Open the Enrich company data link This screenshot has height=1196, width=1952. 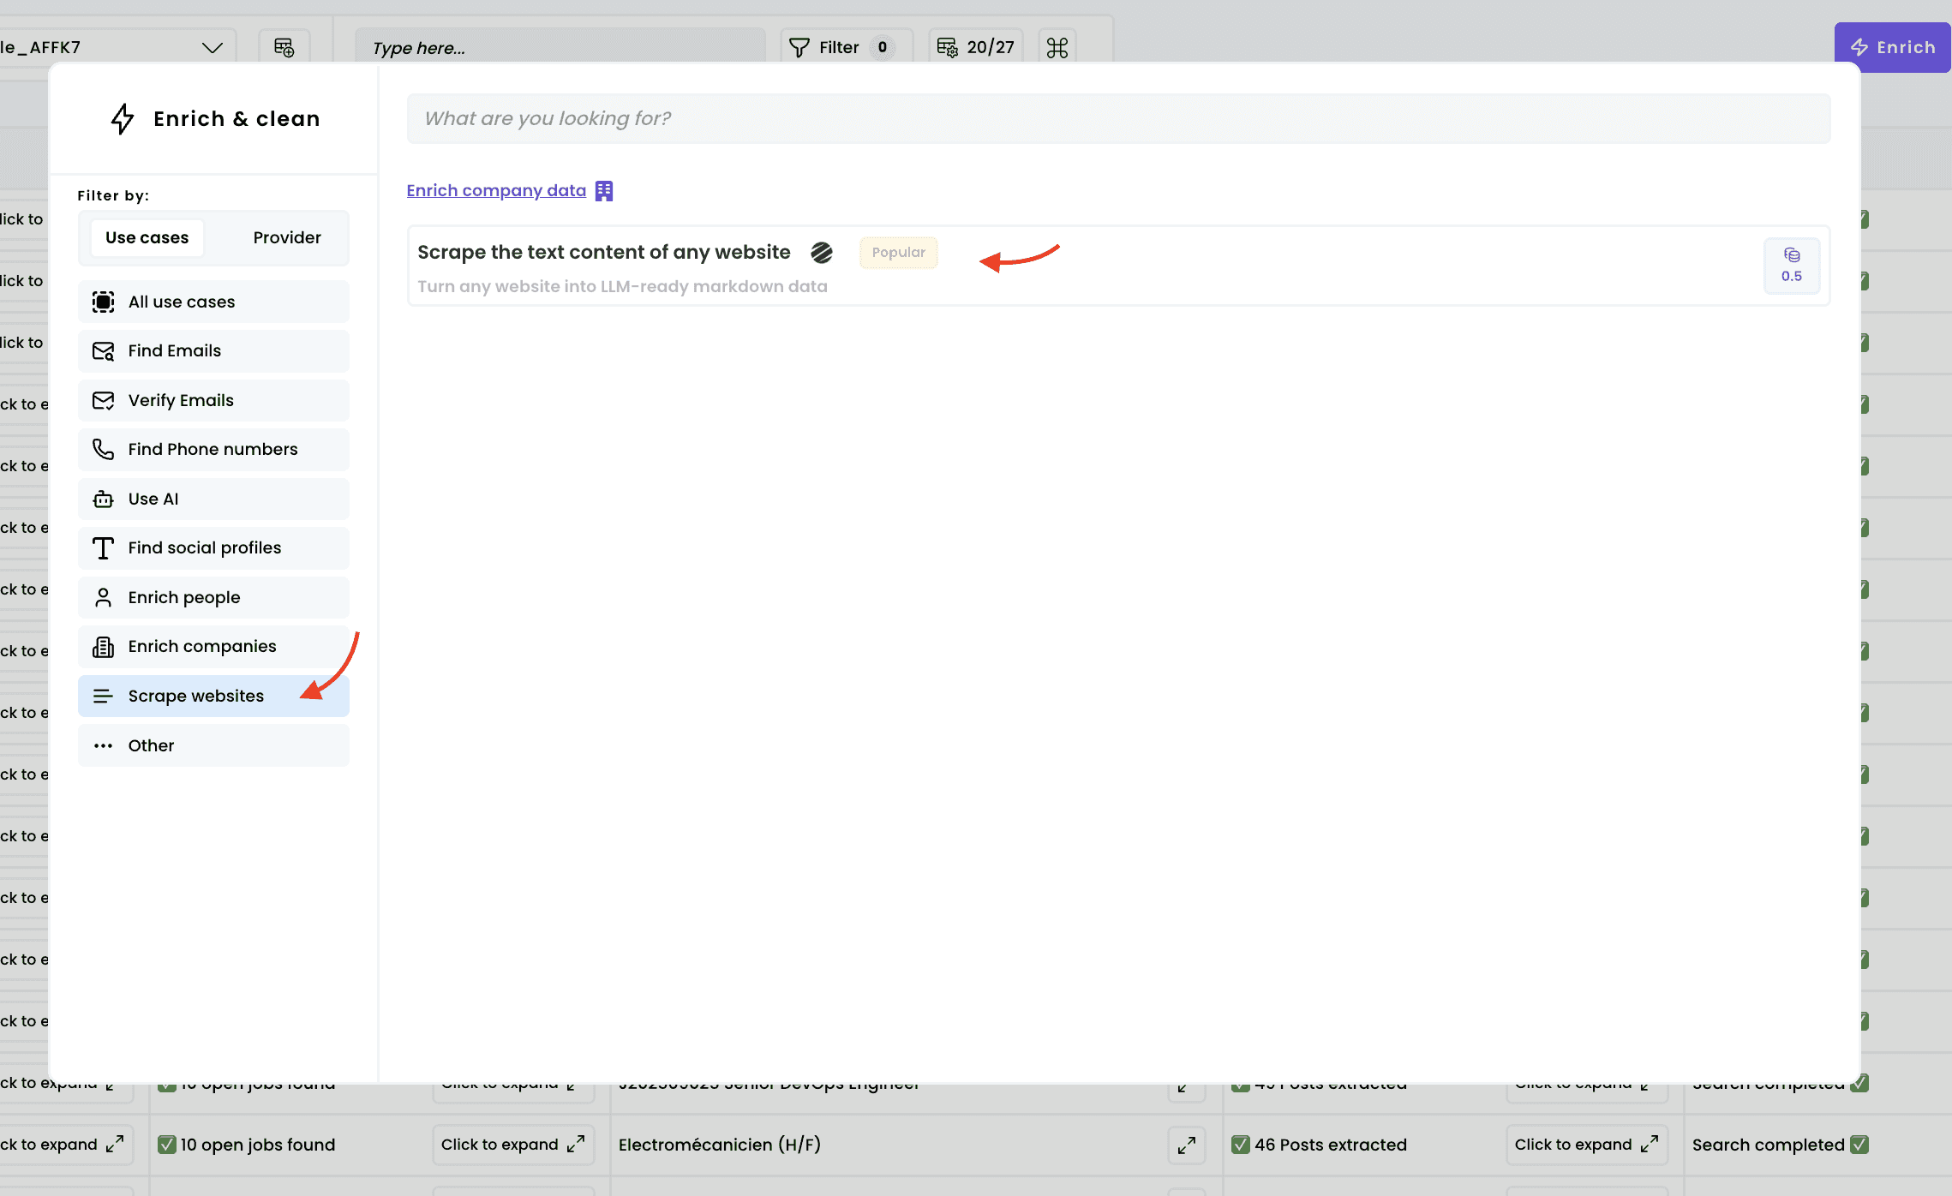(x=496, y=190)
